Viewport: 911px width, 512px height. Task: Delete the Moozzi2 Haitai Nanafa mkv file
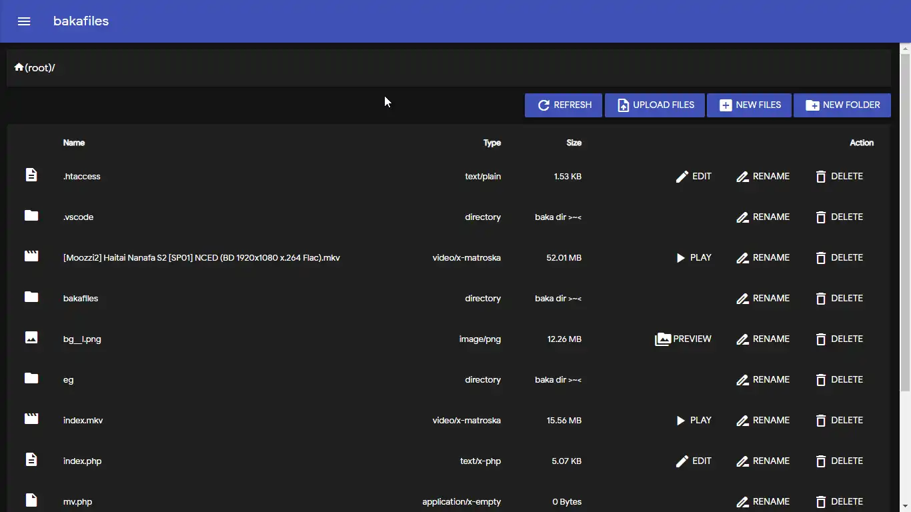click(839, 258)
